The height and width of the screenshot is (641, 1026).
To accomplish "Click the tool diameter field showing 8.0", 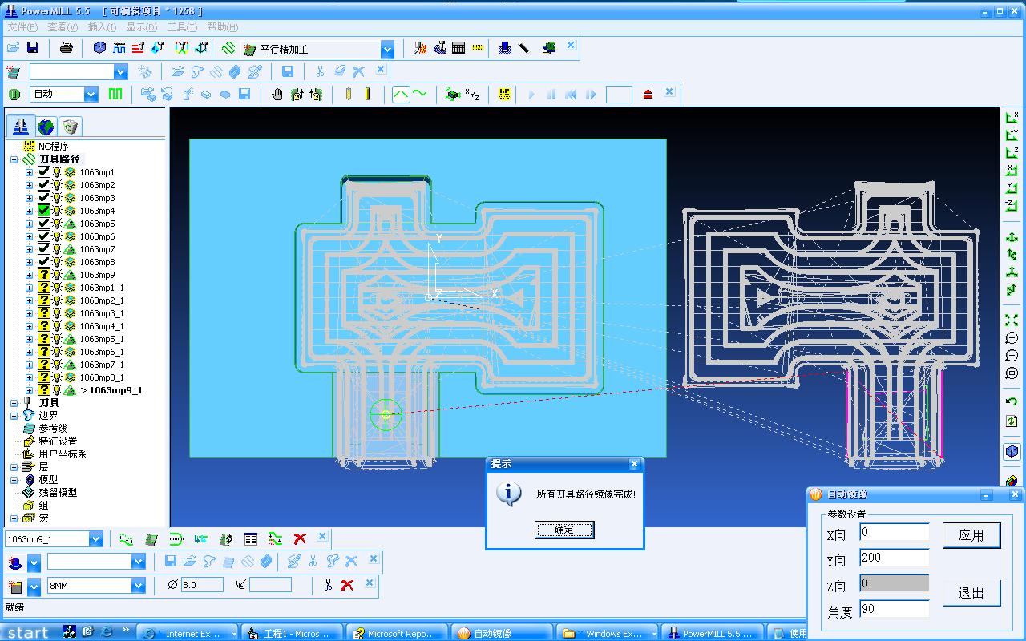I will (202, 585).
